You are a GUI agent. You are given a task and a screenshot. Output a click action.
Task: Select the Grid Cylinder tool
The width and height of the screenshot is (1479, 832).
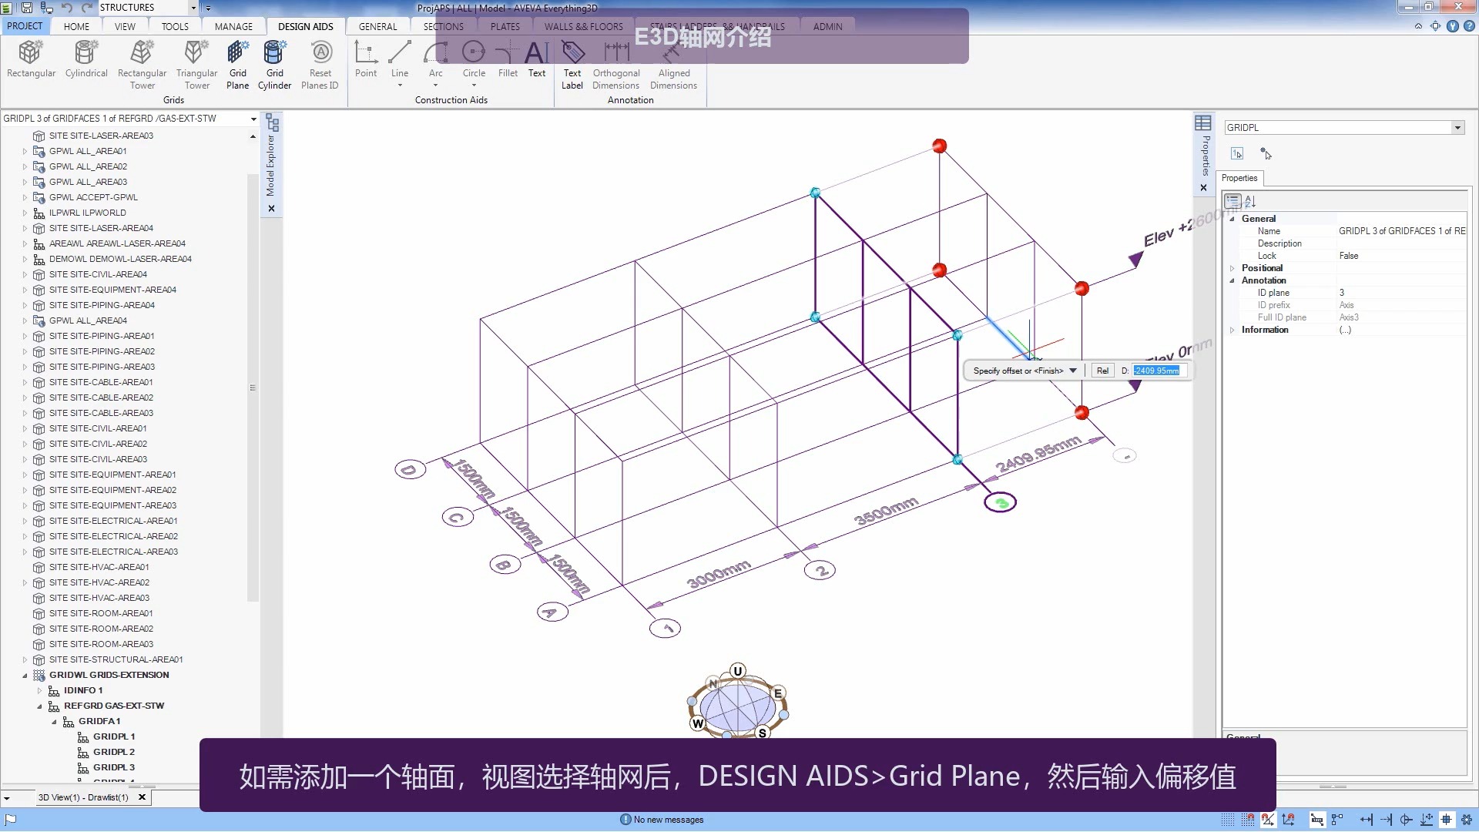pos(274,62)
